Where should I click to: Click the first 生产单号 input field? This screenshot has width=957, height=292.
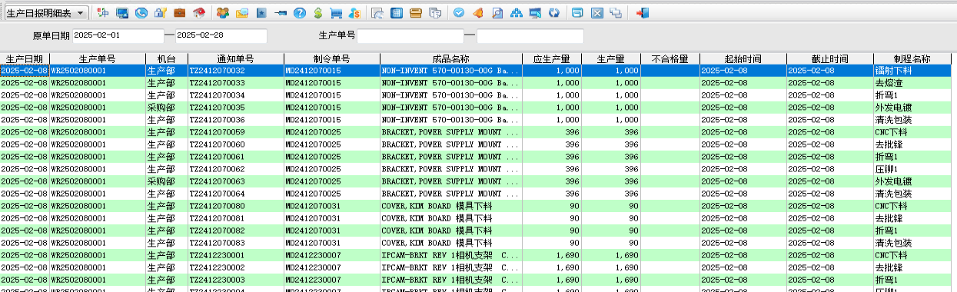click(410, 35)
